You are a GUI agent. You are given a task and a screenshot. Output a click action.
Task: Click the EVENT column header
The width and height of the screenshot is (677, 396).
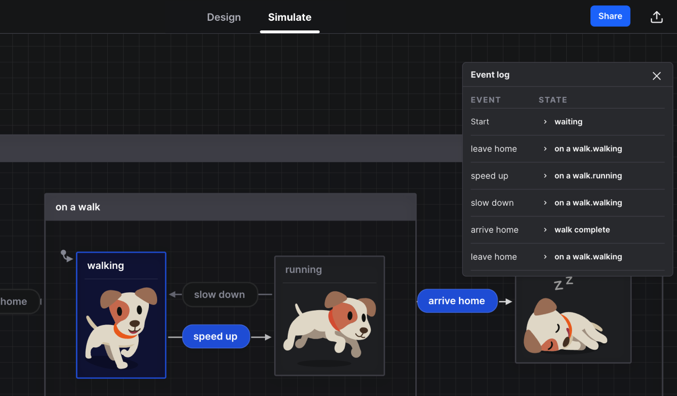click(486, 100)
